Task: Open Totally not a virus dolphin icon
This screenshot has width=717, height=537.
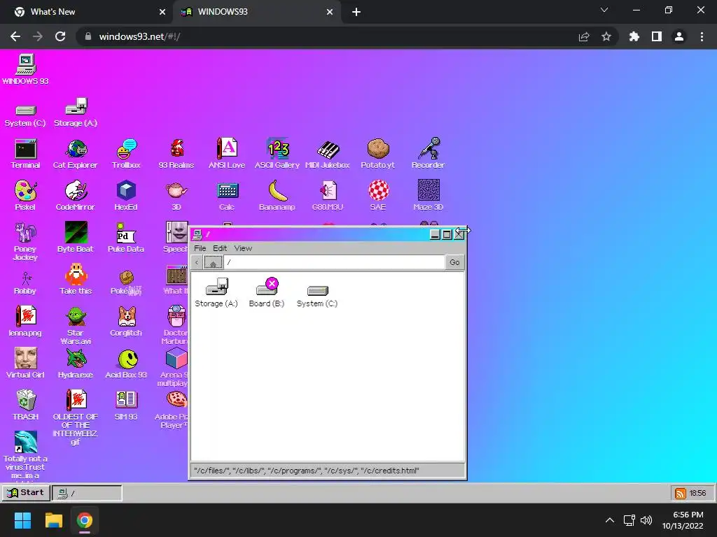Action: pyautogui.click(x=26, y=454)
